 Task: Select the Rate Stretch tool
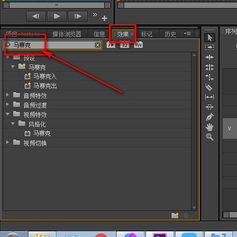pyautogui.click(x=210, y=77)
